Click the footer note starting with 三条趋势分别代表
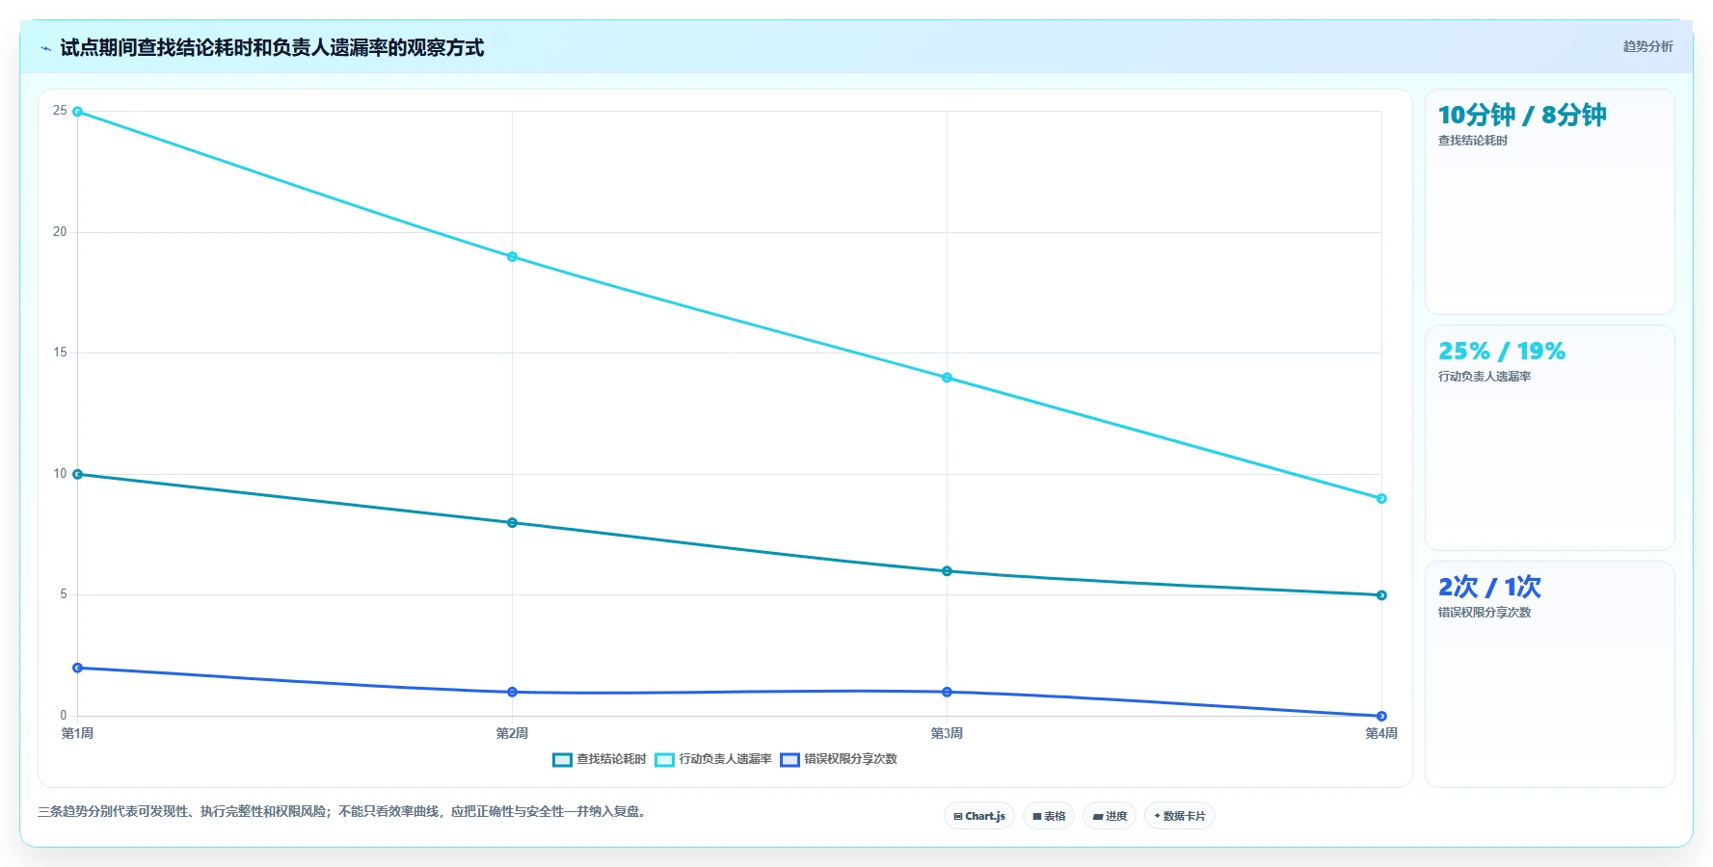 pyautogui.click(x=341, y=812)
